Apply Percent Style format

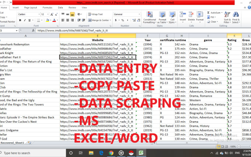tap(123, 20)
